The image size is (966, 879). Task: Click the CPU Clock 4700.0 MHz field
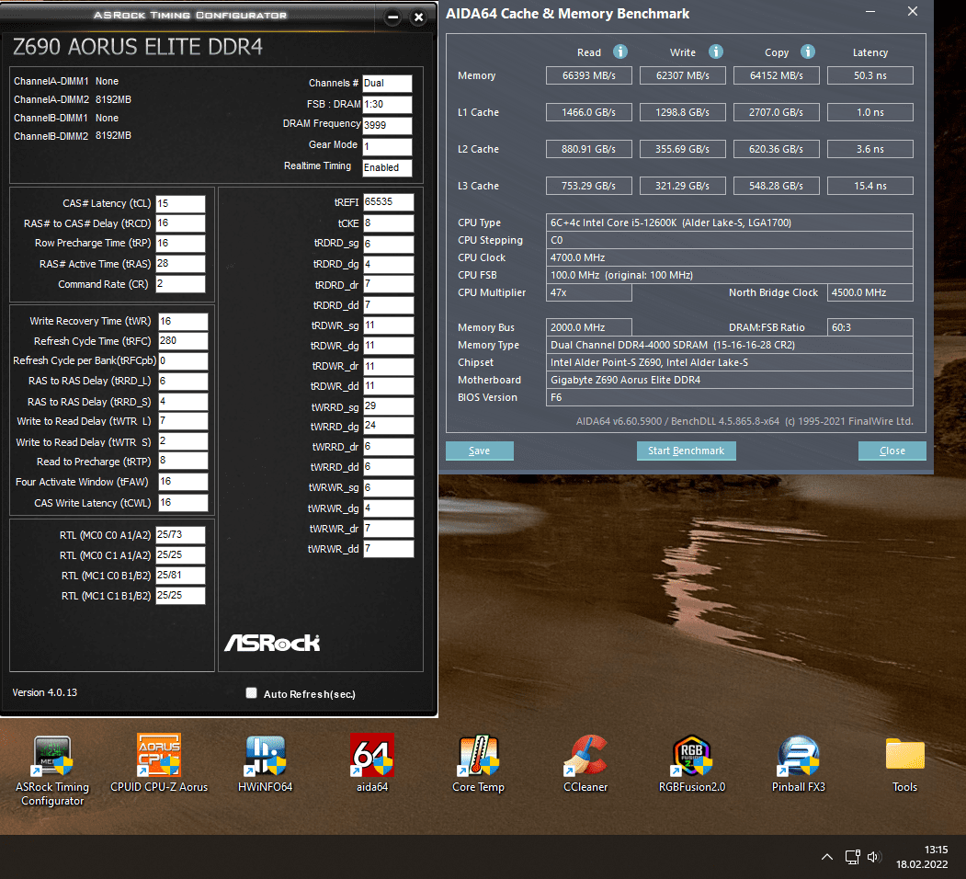(x=730, y=257)
